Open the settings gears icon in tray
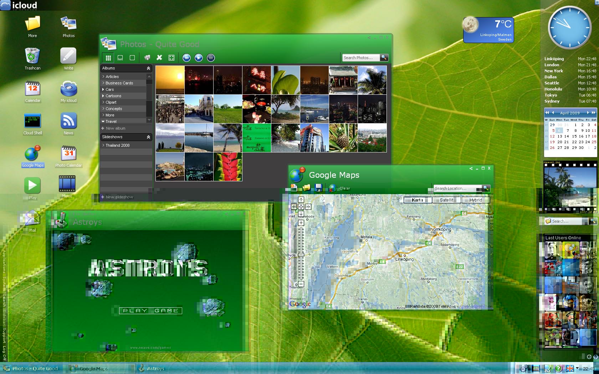This screenshot has height=374, width=599. coord(523,369)
